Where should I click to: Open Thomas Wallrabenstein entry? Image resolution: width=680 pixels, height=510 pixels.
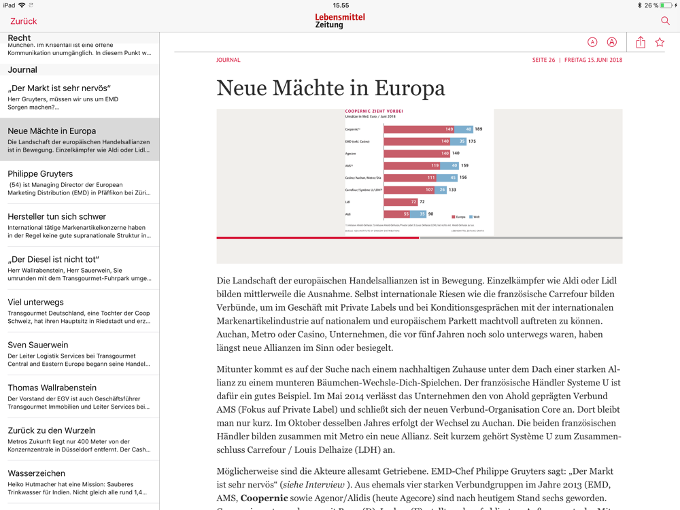[x=80, y=396]
